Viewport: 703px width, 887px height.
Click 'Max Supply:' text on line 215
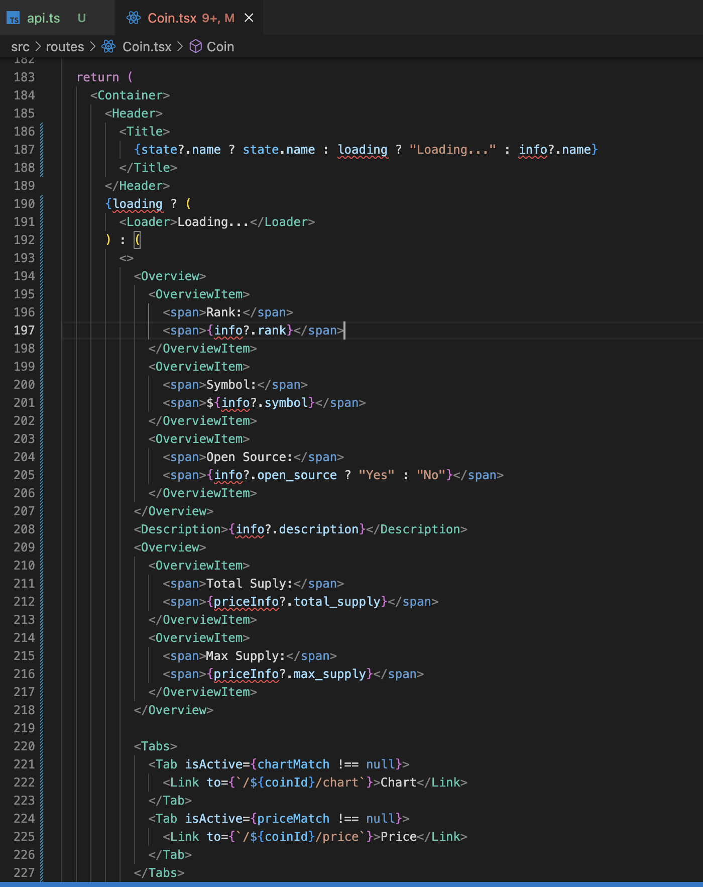coord(246,656)
